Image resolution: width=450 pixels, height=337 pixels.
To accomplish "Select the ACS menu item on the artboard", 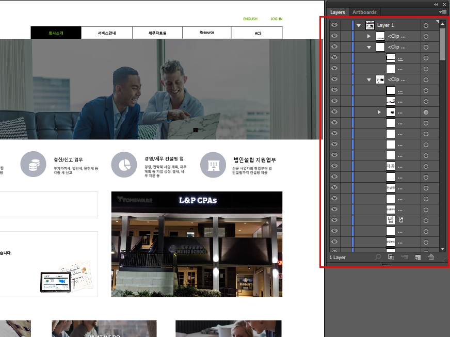I will tap(258, 33).
